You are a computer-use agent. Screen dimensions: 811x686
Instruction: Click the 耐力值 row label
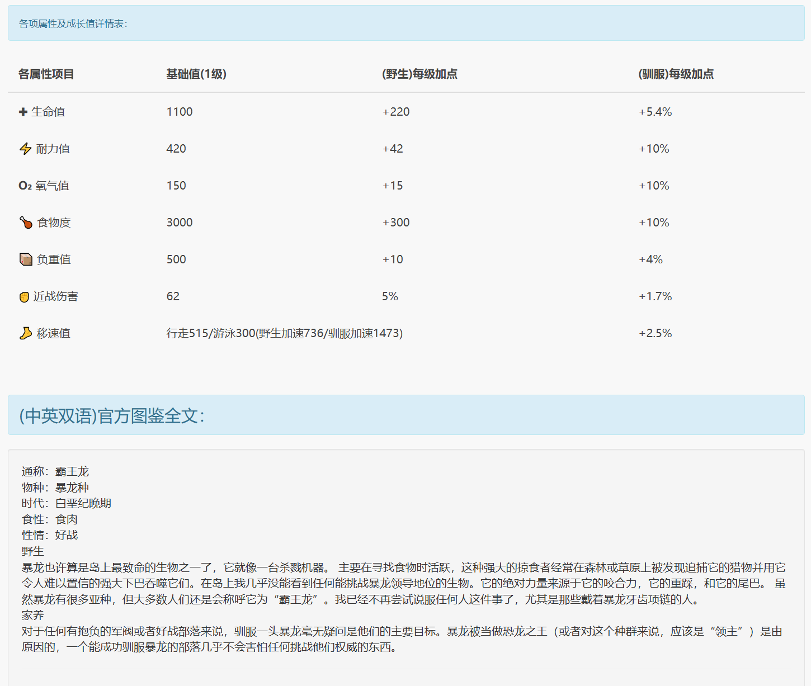pyautogui.click(x=53, y=149)
